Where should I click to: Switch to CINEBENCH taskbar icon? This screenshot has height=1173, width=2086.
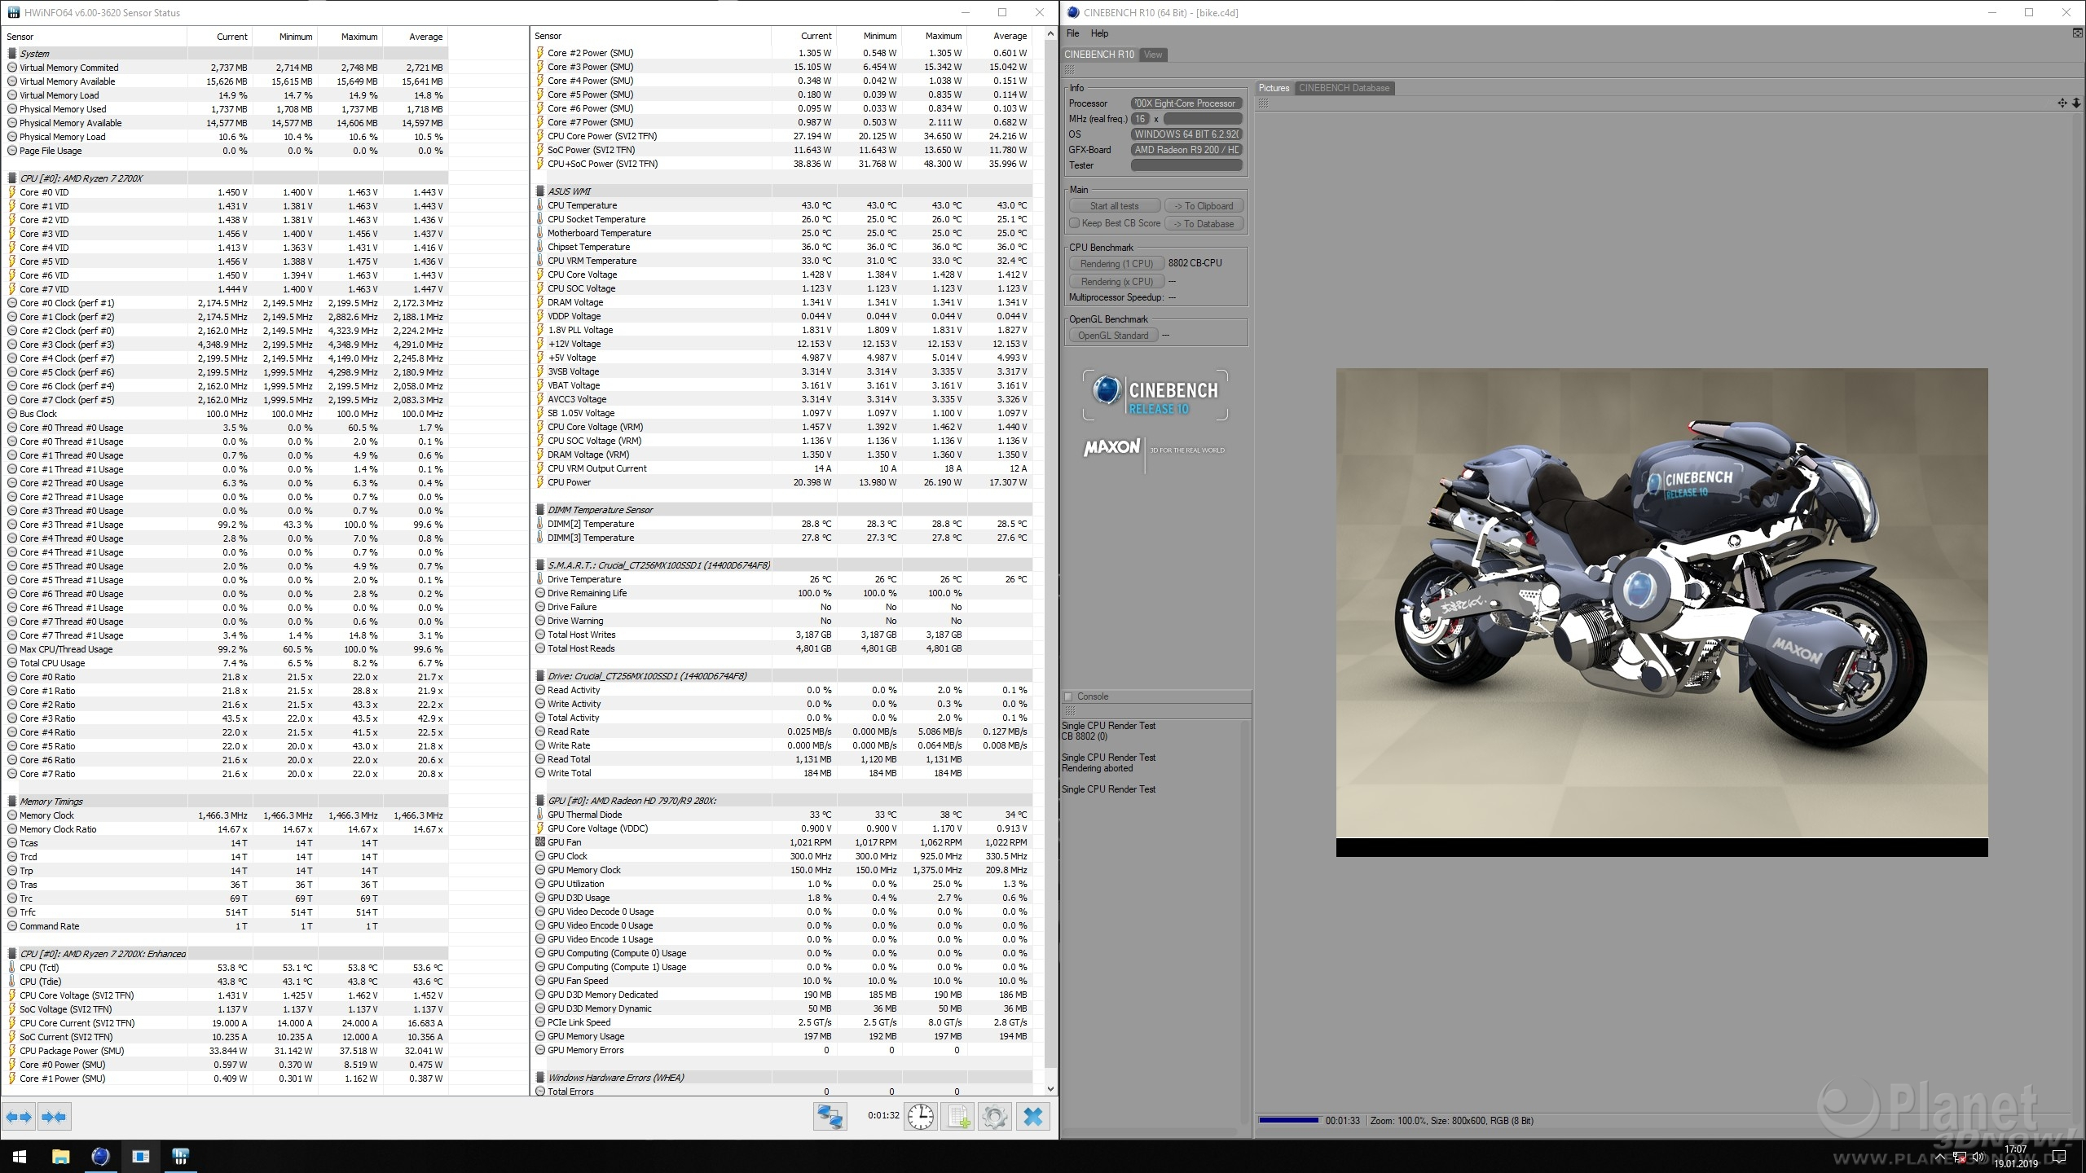(100, 1157)
